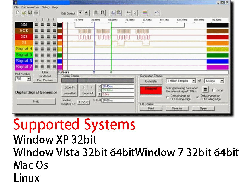
Task: Click the magenta Signal 7 label swatch
Action: coord(24,67)
